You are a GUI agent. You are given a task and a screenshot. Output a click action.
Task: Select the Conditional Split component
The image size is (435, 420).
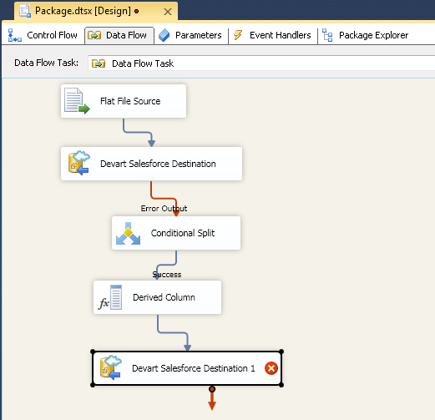tap(176, 233)
